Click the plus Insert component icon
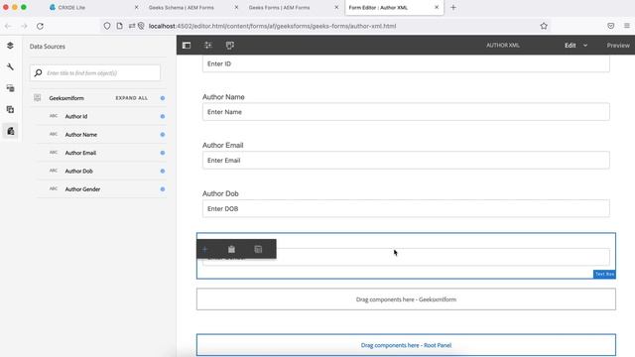 tap(205, 249)
